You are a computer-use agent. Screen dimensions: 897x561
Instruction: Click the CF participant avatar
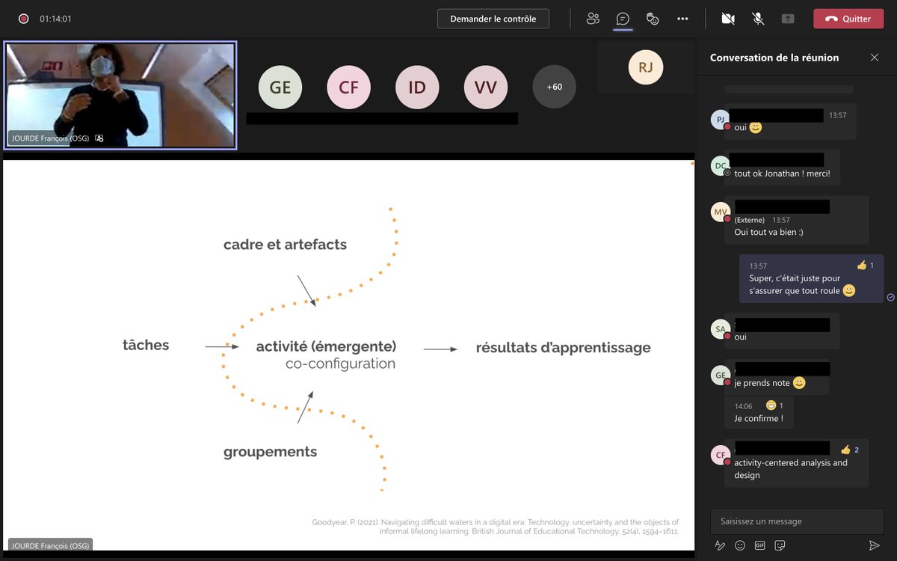(x=349, y=88)
